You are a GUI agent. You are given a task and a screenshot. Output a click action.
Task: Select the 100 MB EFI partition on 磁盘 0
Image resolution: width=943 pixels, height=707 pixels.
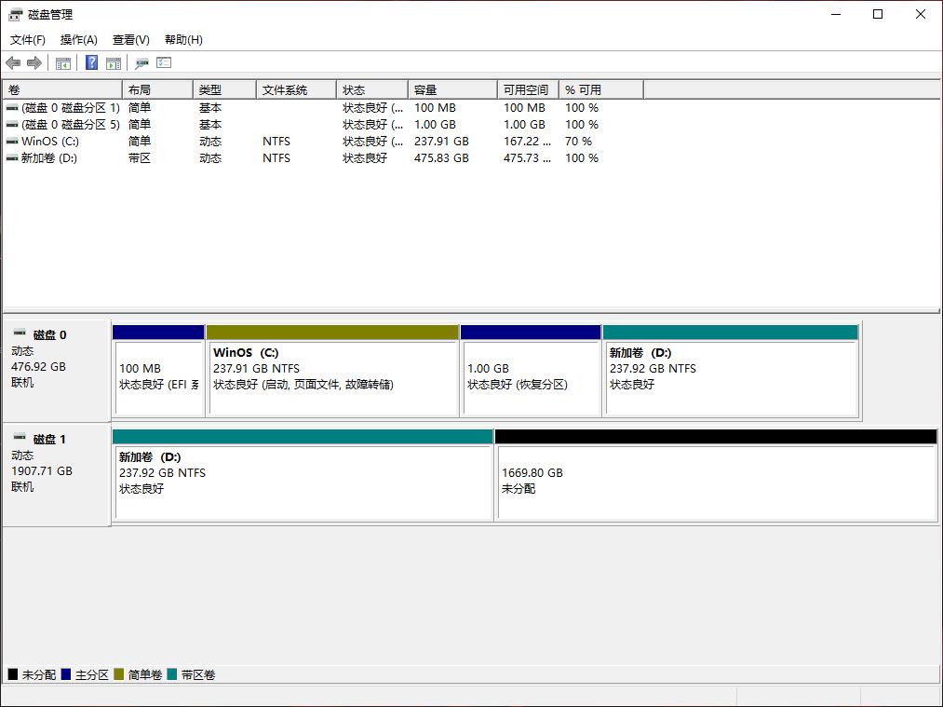coord(159,371)
